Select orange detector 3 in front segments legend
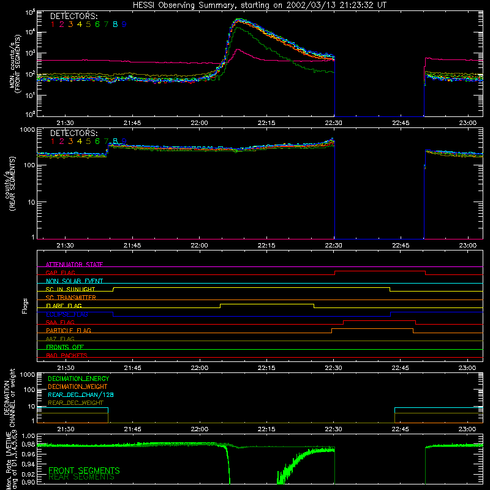Image resolution: width=490 pixels, height=490 pixels. coord(70,24)
